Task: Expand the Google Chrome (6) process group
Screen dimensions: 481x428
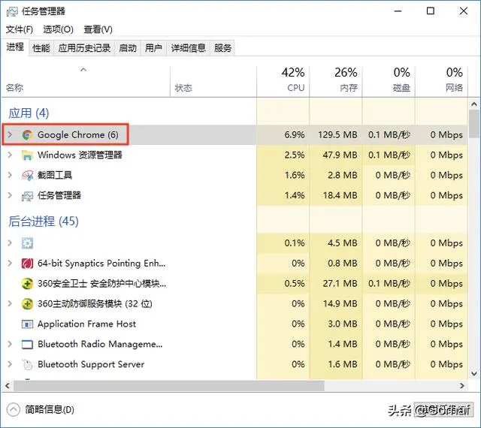Action: pyautogui.click(x=10, y=134)
